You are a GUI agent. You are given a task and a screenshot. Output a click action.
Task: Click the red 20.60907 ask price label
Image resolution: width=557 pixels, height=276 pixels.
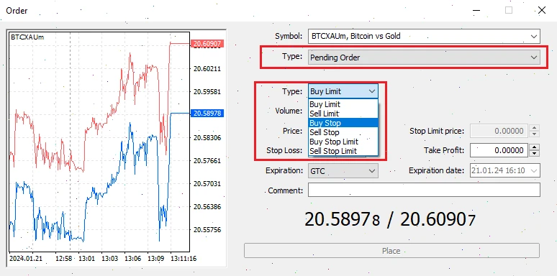coord(207,44)
